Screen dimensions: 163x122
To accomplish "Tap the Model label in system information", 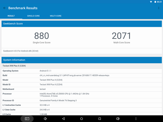I will (x=5, y=80).
